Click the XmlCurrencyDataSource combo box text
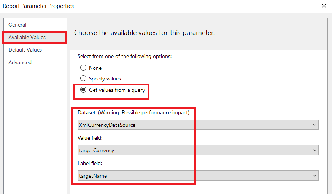The width and height of the screenshot is (332, 194). (107, 125)
